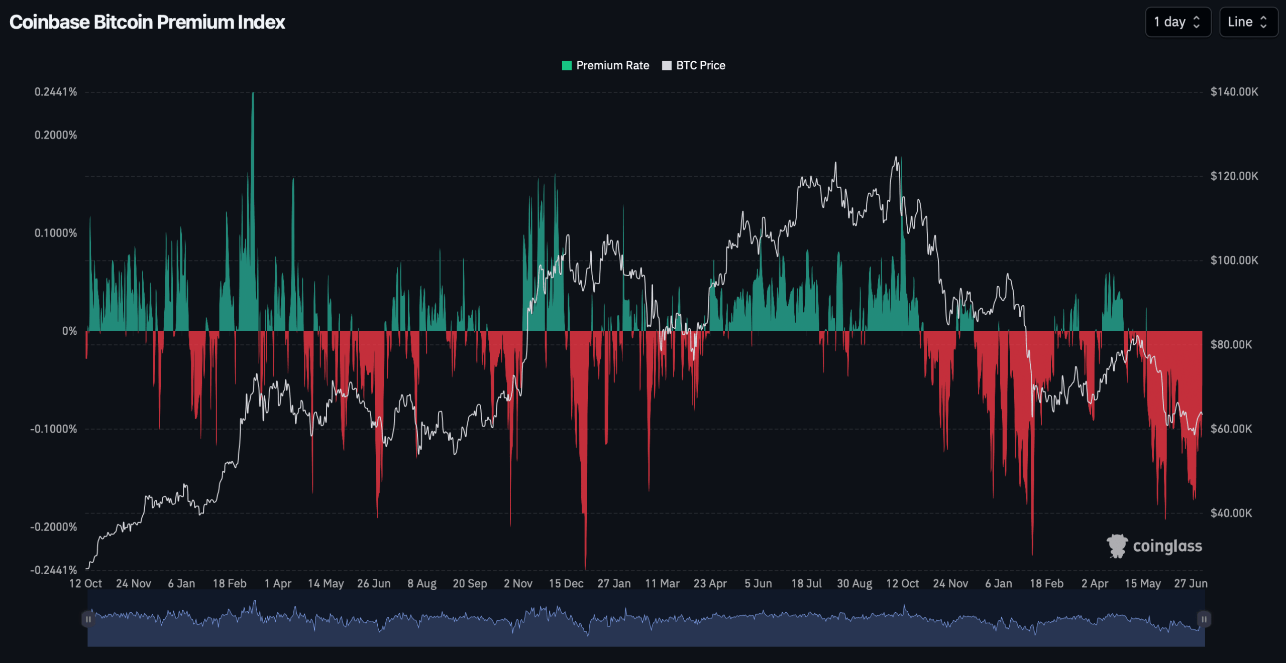Screen dimensions: 1286x663
Task: Open the Line chart type dropdown
Action: [x=1248, y=22]
